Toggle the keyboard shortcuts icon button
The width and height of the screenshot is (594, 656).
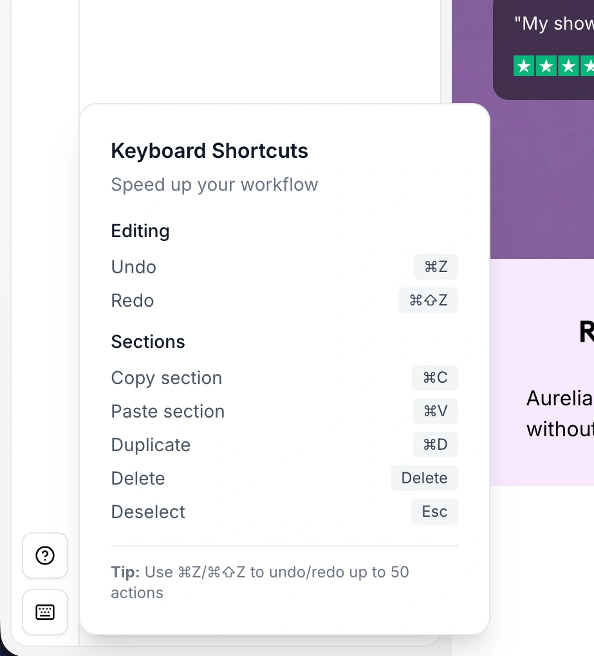(45, 612)
